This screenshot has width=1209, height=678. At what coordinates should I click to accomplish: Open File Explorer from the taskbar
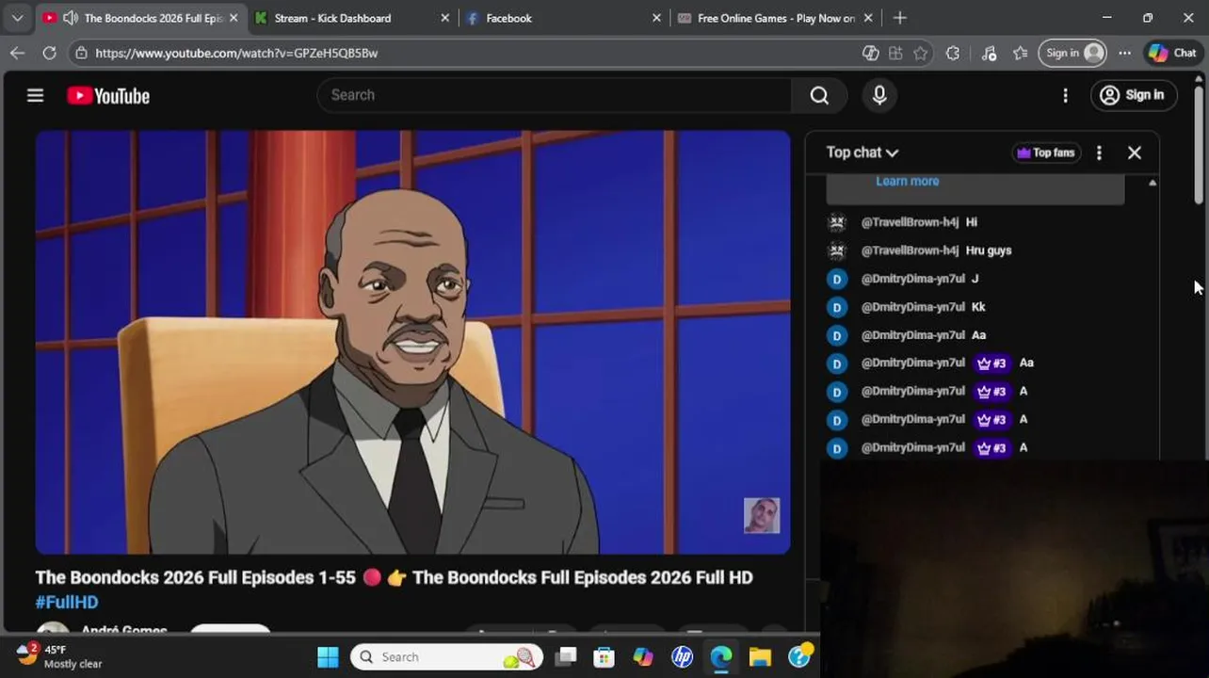[x=760, y=657]
